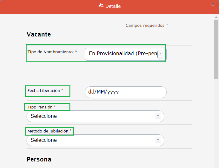
Task: Click the Tipo de Nombramiento dropdown arrow
Action: (x=160, y=54)
